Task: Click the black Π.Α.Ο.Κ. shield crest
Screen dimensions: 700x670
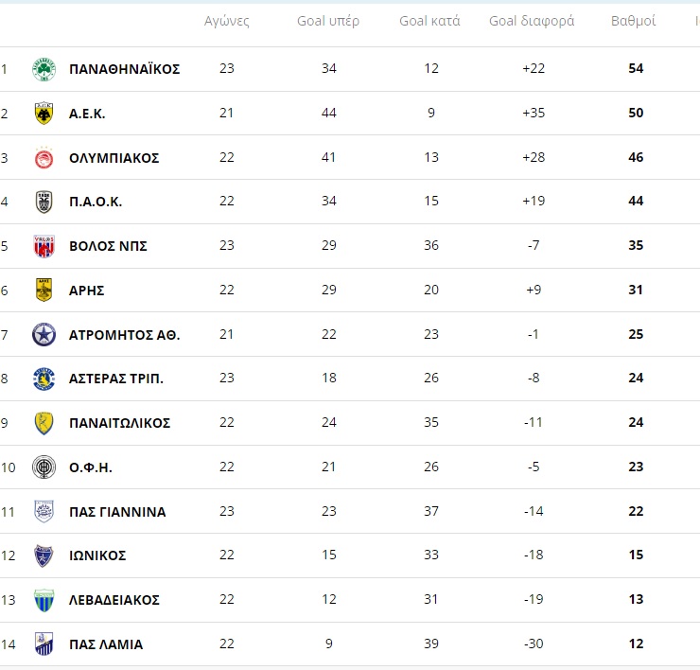Action: tap(44, 202)
